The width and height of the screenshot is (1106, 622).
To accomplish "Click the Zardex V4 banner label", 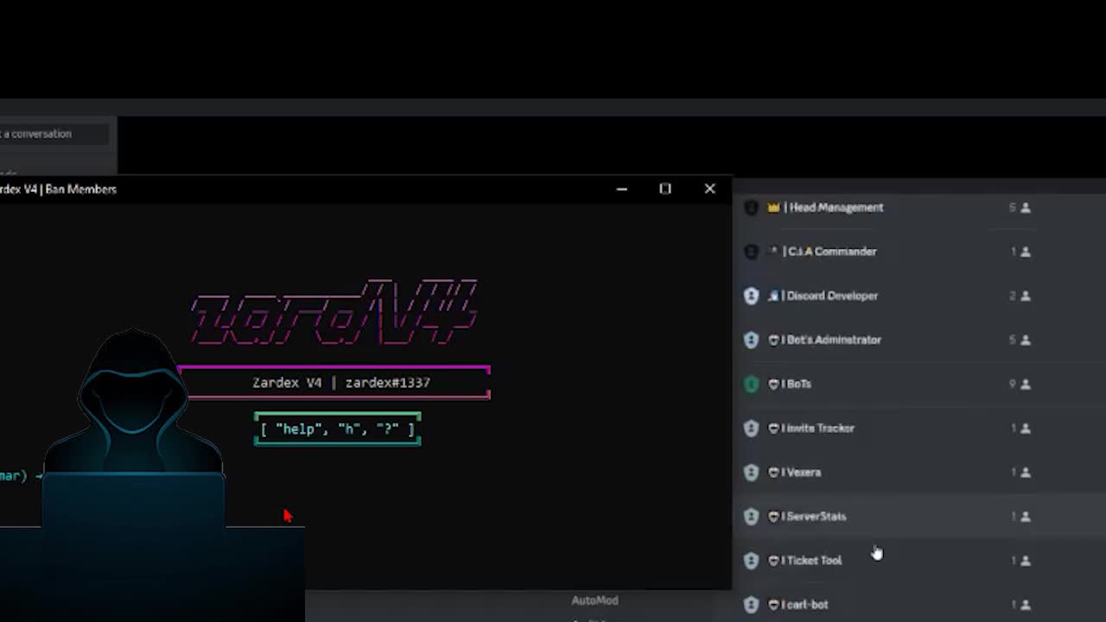I will coord(340,383).
